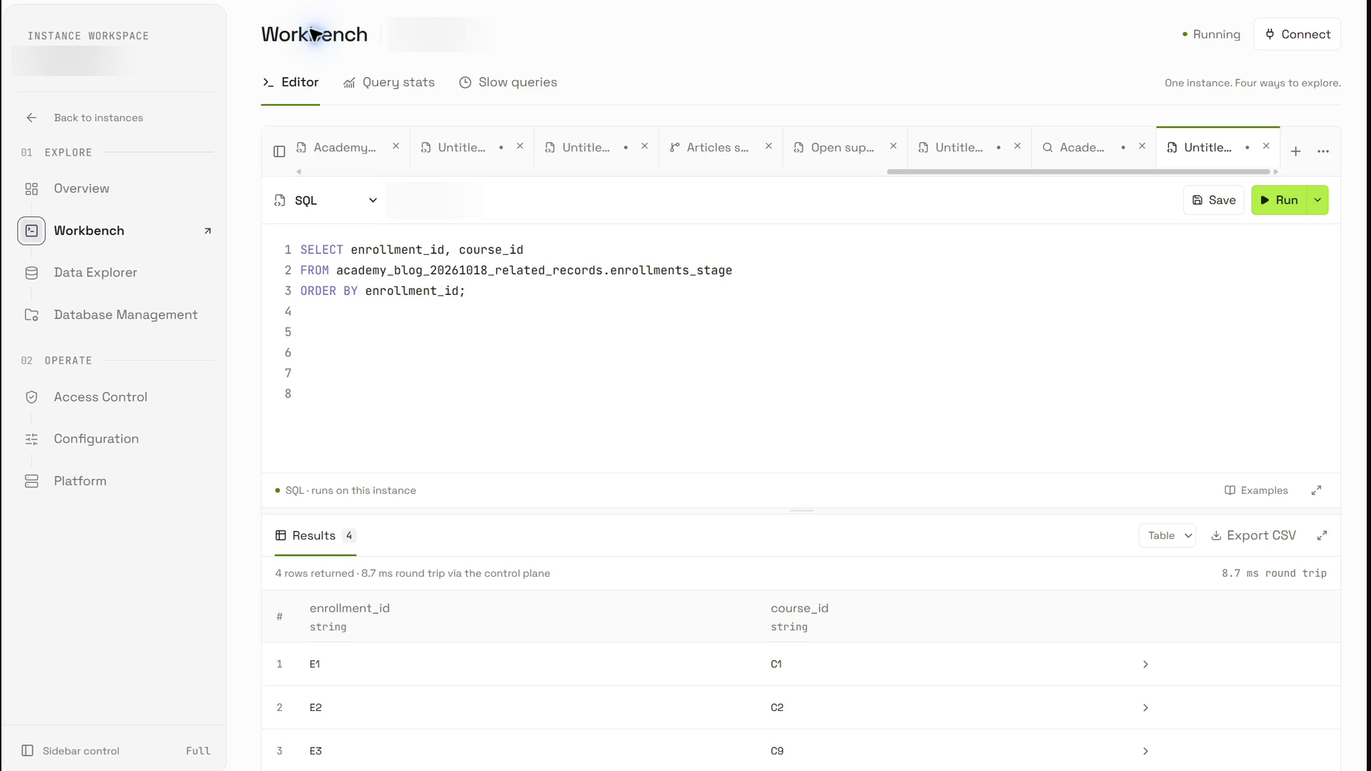Screen dimensions: 1371x771
Task: Expand the results panel to fullscreen
Action: pos(1322,535)
